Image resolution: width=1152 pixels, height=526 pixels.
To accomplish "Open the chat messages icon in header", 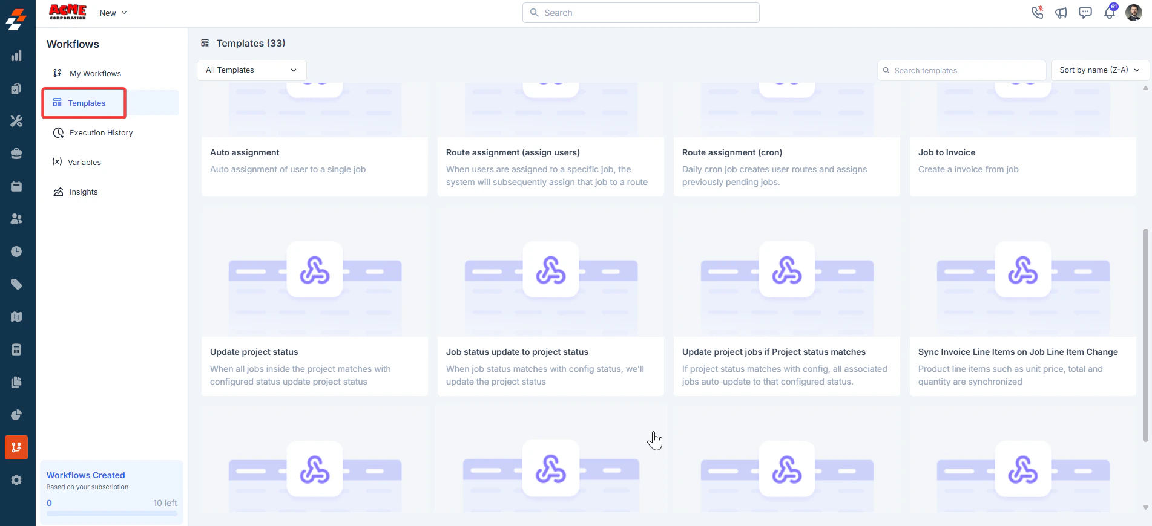I will click(x=1085, y=13).
